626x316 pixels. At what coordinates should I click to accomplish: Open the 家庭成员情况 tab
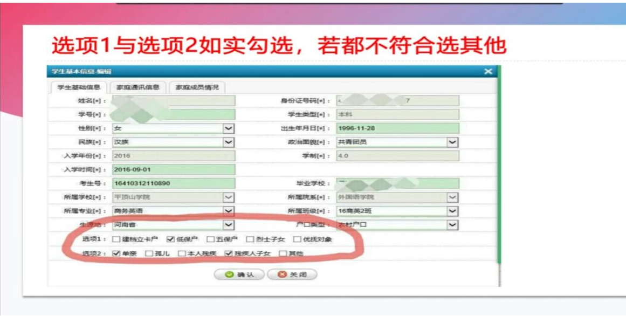(x=197, y=87)
